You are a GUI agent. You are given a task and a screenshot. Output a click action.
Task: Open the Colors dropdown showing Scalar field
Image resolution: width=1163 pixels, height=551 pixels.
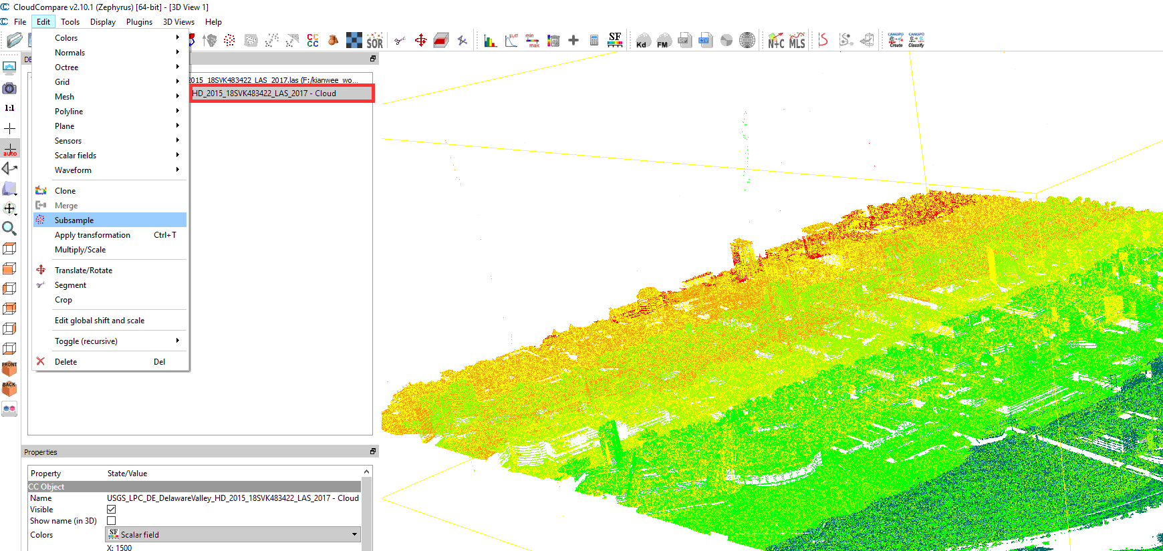pyautogui.click(x=233, y=534)
